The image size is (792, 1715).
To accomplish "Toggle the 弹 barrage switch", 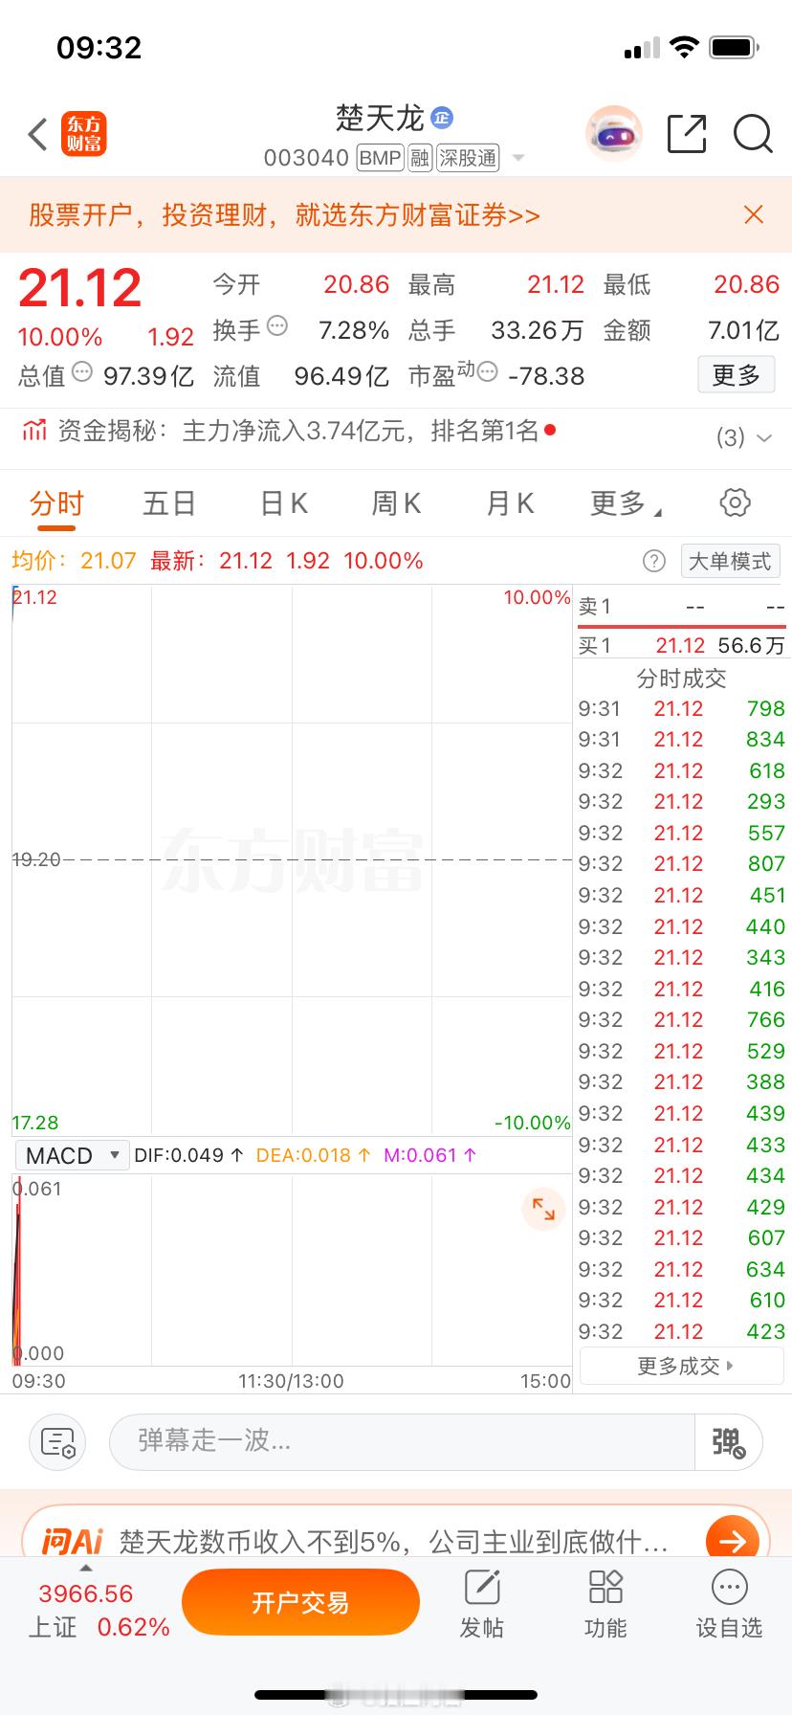I will 729,1441.
